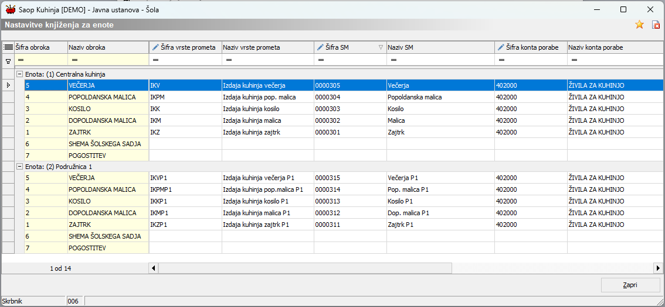This screenshot has height=307, width=665.
Task: Open the Šifra SM column filter dropdown arrow
Action: pyautogui.click(x=381, y=47)
